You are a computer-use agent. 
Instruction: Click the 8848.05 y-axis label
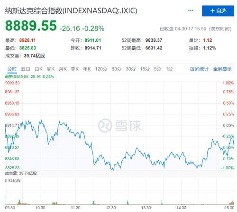(12, 159)
